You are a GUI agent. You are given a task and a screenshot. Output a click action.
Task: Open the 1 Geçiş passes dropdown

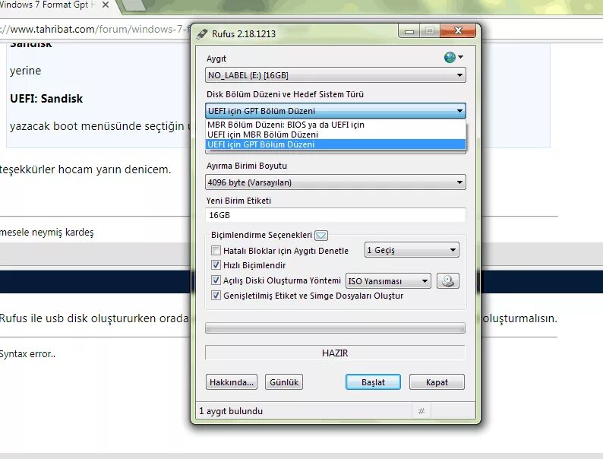click(412, 250)
